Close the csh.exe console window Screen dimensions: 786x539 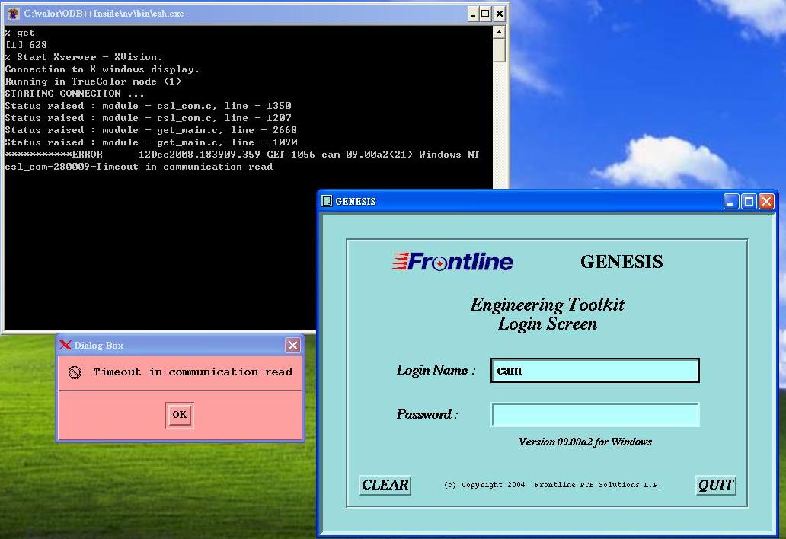pyautogui.click(x=500, y=14)
